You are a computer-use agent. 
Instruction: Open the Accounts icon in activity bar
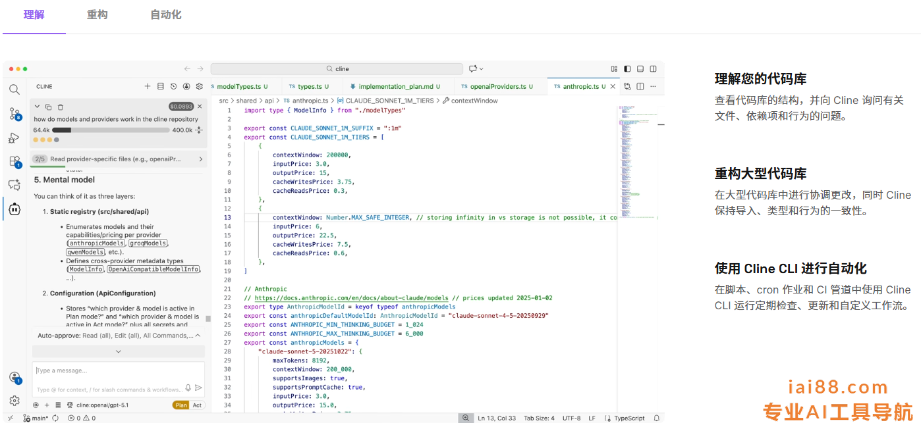click(x=14, y=378)
